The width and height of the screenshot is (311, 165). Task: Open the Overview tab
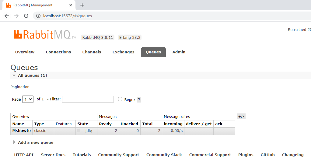tap(25, 52)
